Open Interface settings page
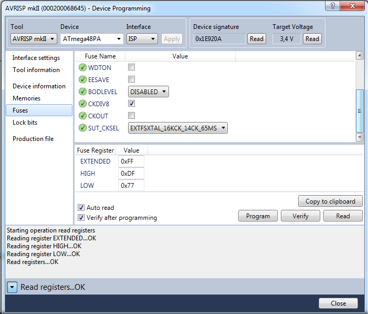Image resolution: width=368 pixels, height=314 pixels. click(x=36, y=58)
